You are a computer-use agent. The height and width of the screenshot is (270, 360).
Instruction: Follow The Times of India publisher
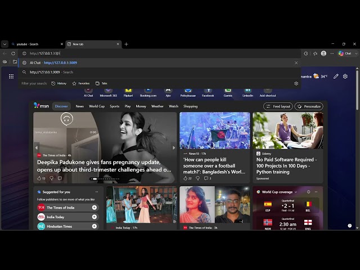click(94, 208)
